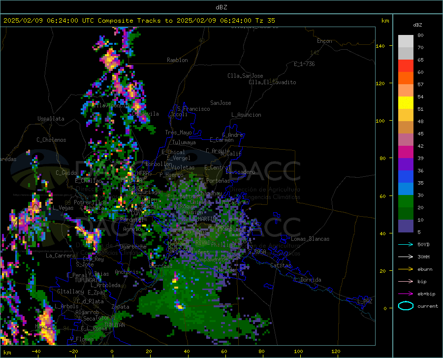Click the 'La_Carrera' map label
This screenshot has height=358, width=443.
click(61, 256)
